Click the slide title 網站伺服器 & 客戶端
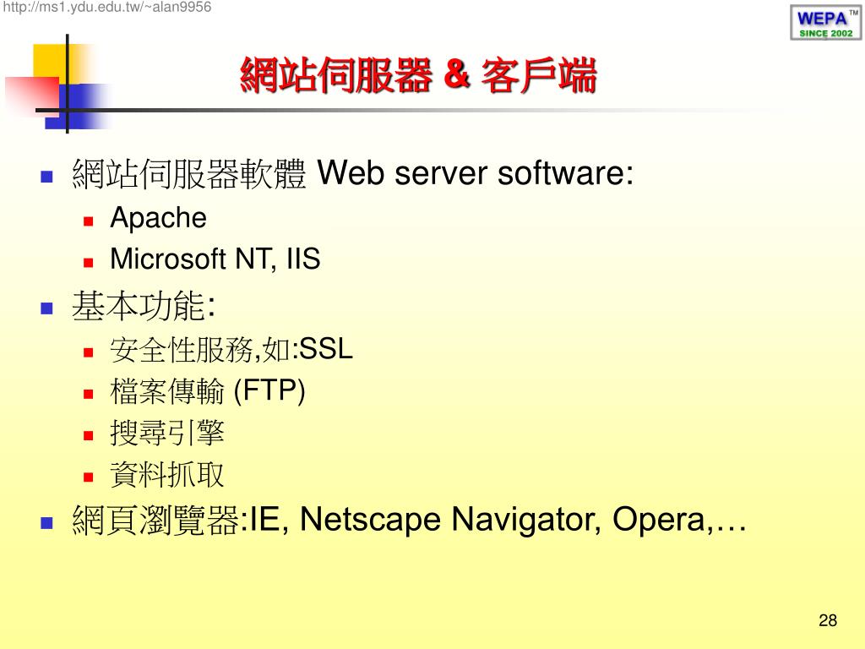 tap(419, 75)
